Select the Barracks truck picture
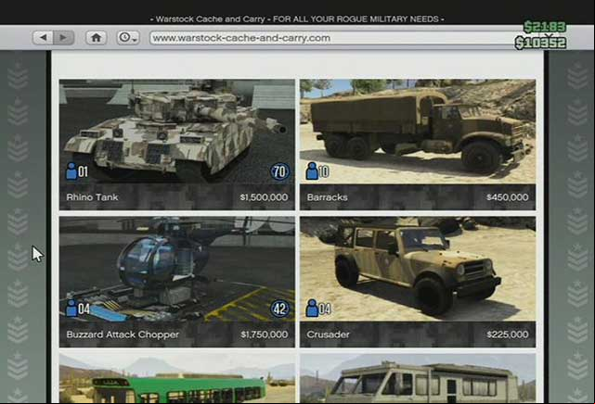This screenshot has width=595, height=404. point(418,132)
